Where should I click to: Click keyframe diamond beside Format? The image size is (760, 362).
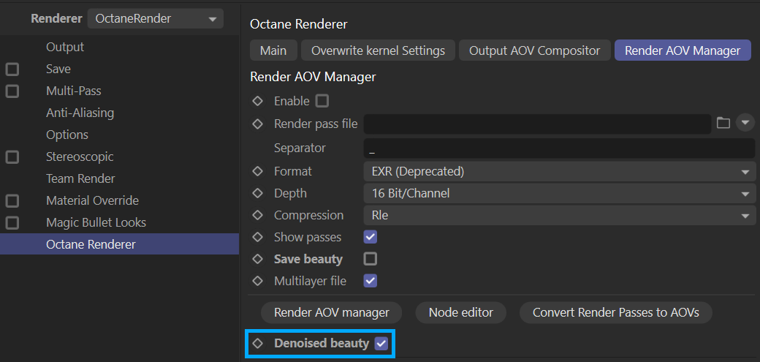(x=257, y=171)
